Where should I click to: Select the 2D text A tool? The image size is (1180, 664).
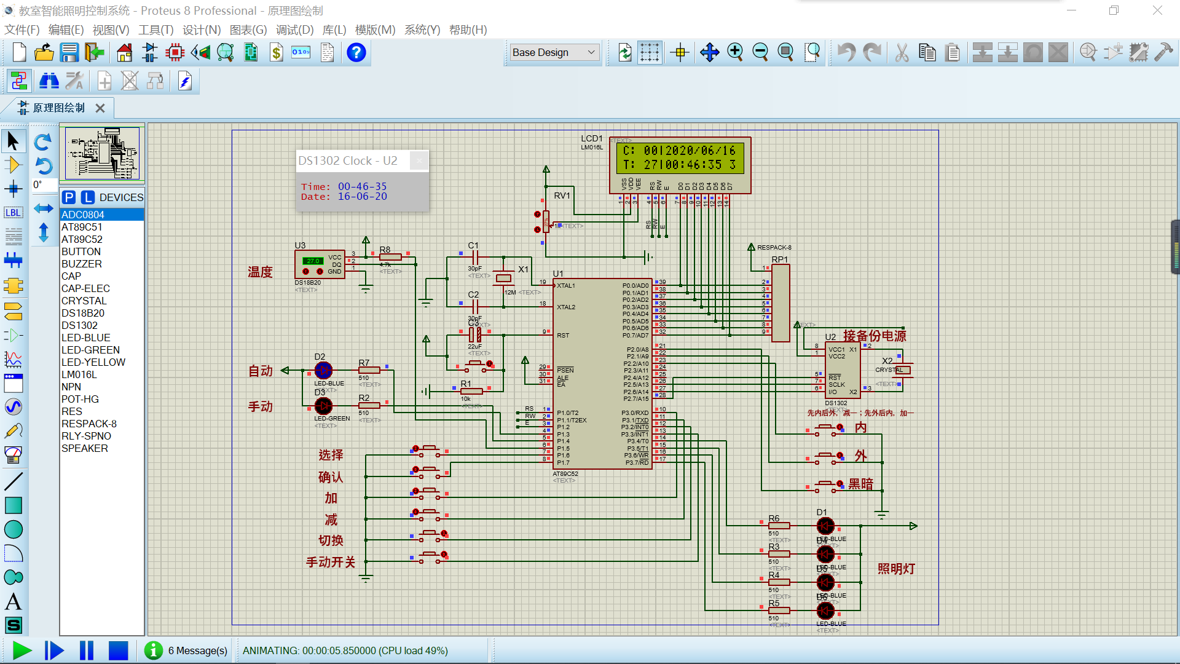[14, 602]
